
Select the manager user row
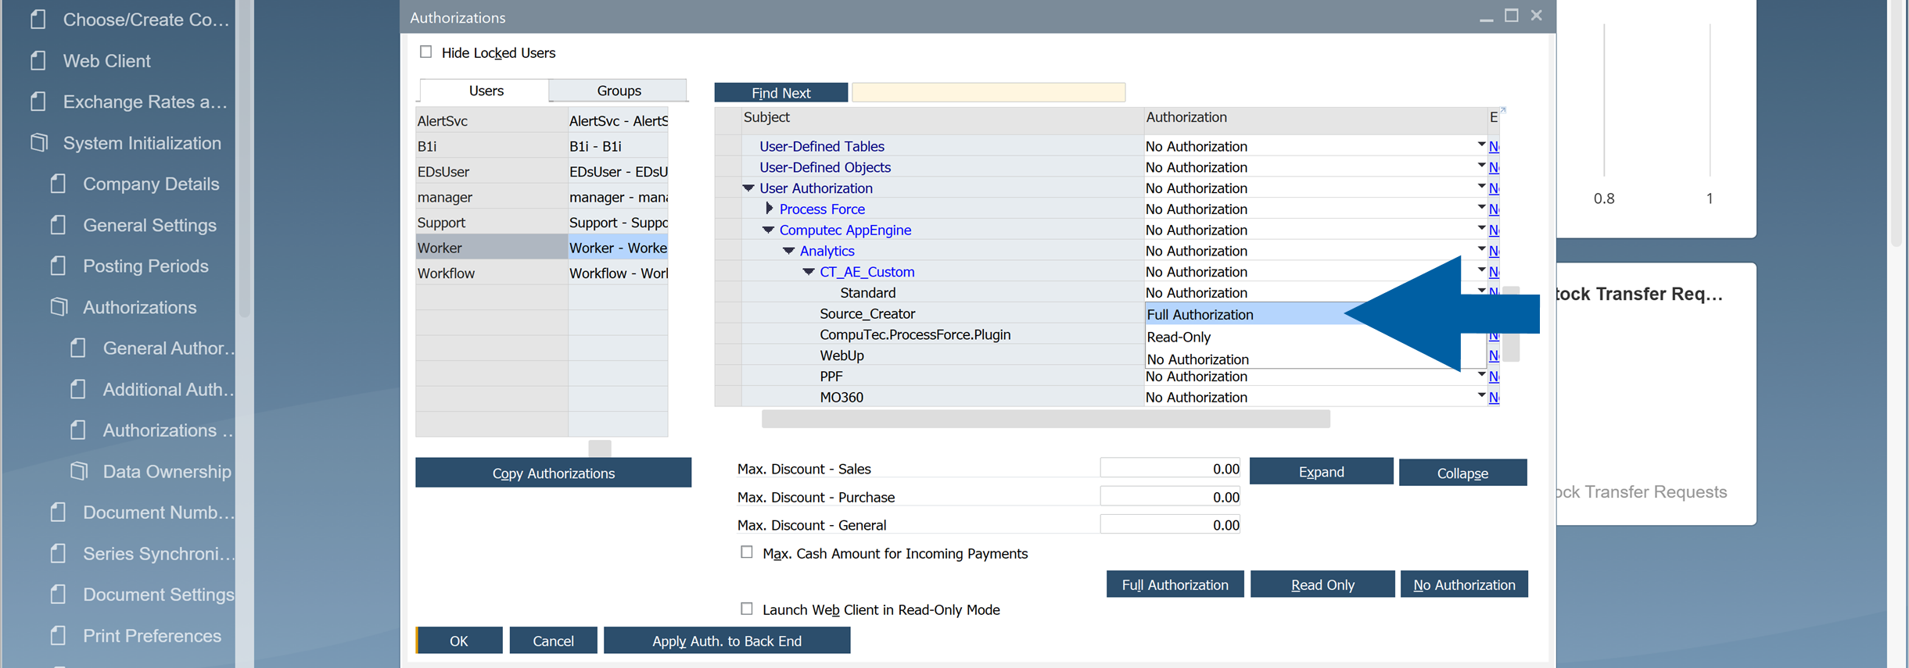[541, 197]
